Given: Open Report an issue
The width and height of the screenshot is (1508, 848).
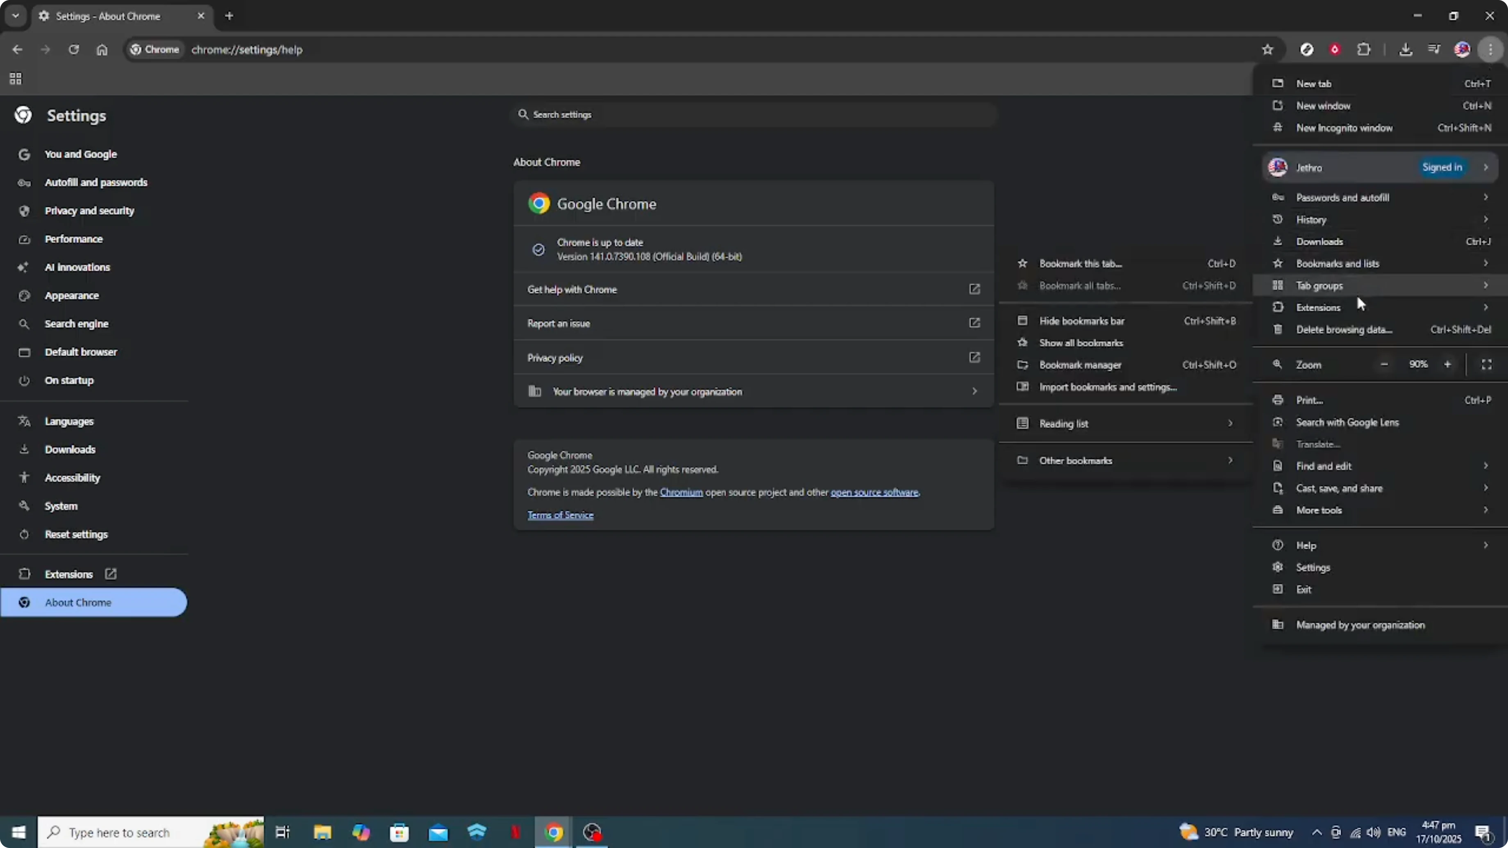Looking at the screenshot, I should [x=754, y=324].
